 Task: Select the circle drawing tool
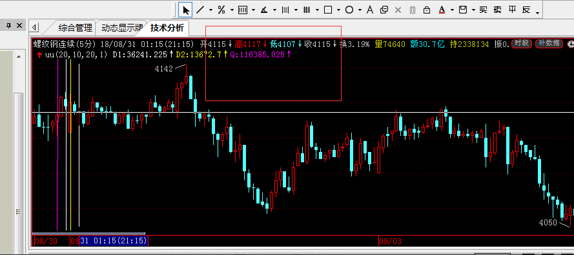pyautogui.click(x=349, y=10)
